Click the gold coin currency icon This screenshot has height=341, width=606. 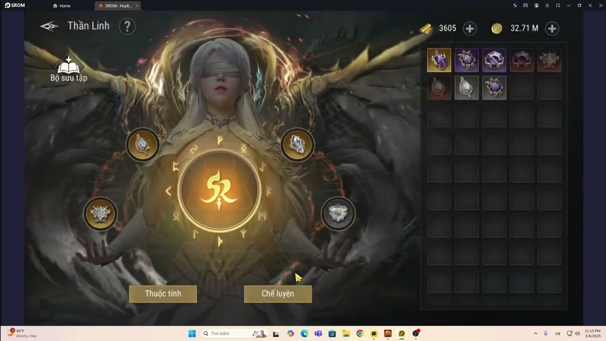tap(497, 28)
